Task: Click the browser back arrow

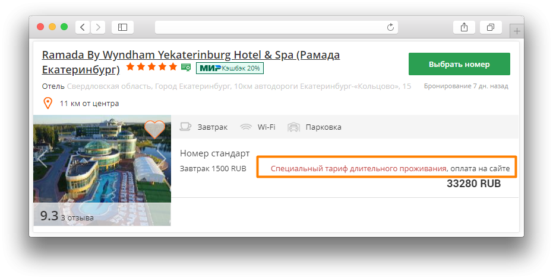Action: coord(83,27)
